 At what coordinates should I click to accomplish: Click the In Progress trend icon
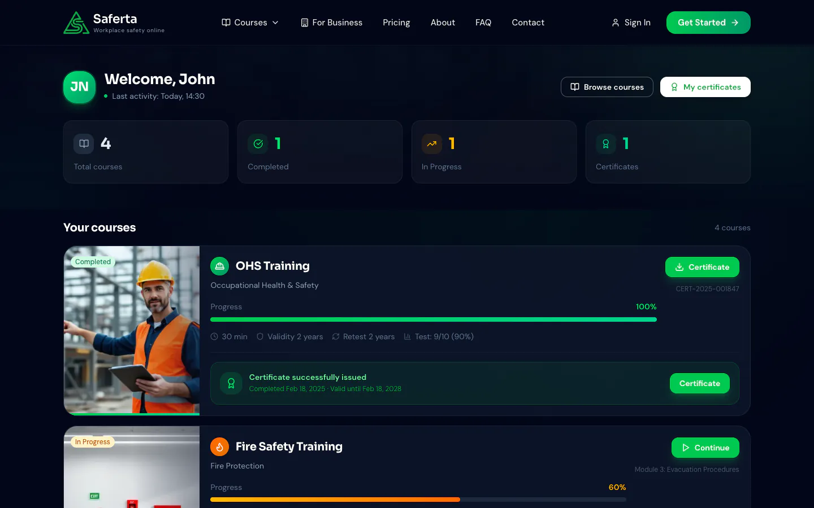click(432, 144)
